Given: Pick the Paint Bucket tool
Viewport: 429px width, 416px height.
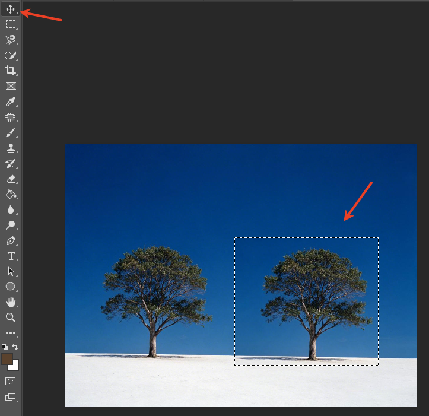Looking at the screenshot, I should pyautogui.click(x=11, y=194).
